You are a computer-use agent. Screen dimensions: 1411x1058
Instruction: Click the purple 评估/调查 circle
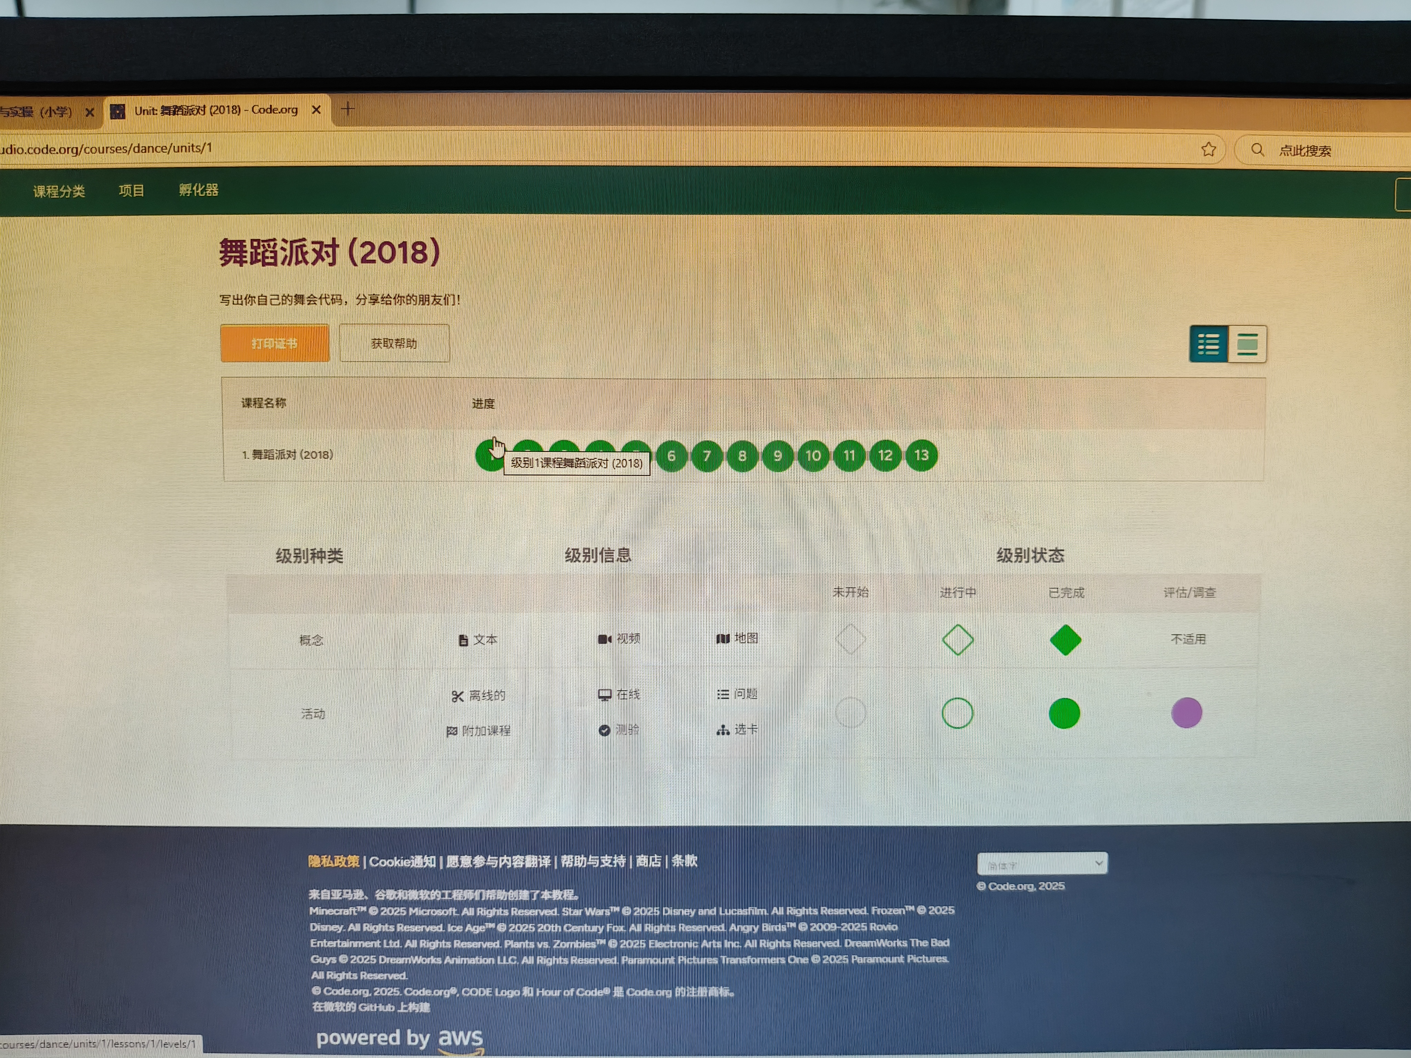click(1186, 712)
